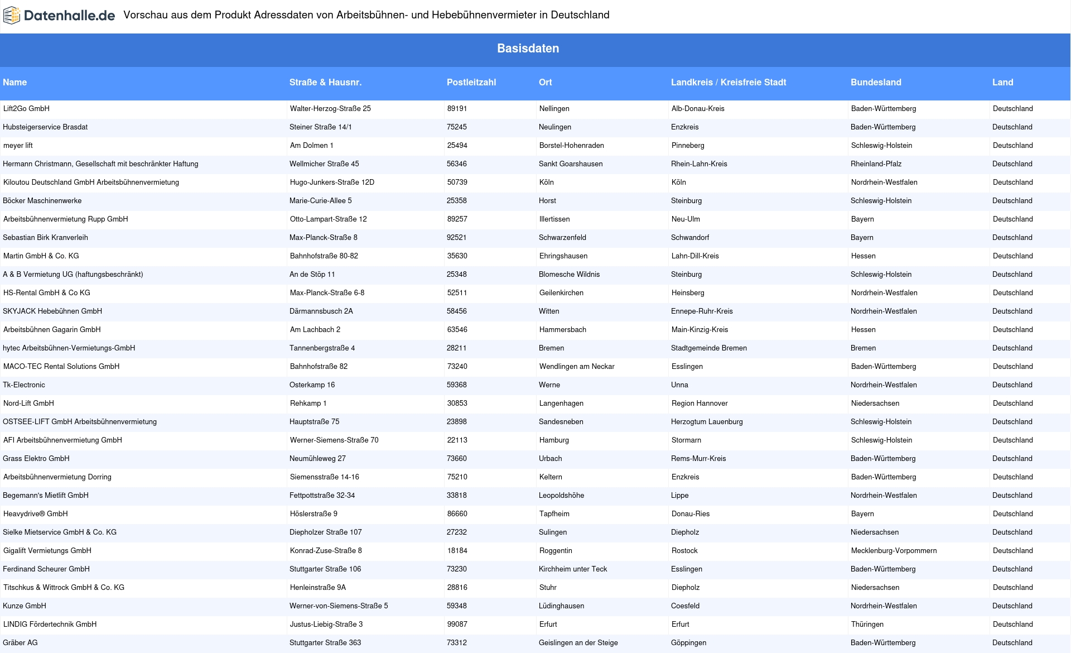This screenshot has width=1071, height=653.
Task: Select A & B Vermietung UG (haftungsbeschränkt)
Action: pyautogui.click(x=73, y=275)
